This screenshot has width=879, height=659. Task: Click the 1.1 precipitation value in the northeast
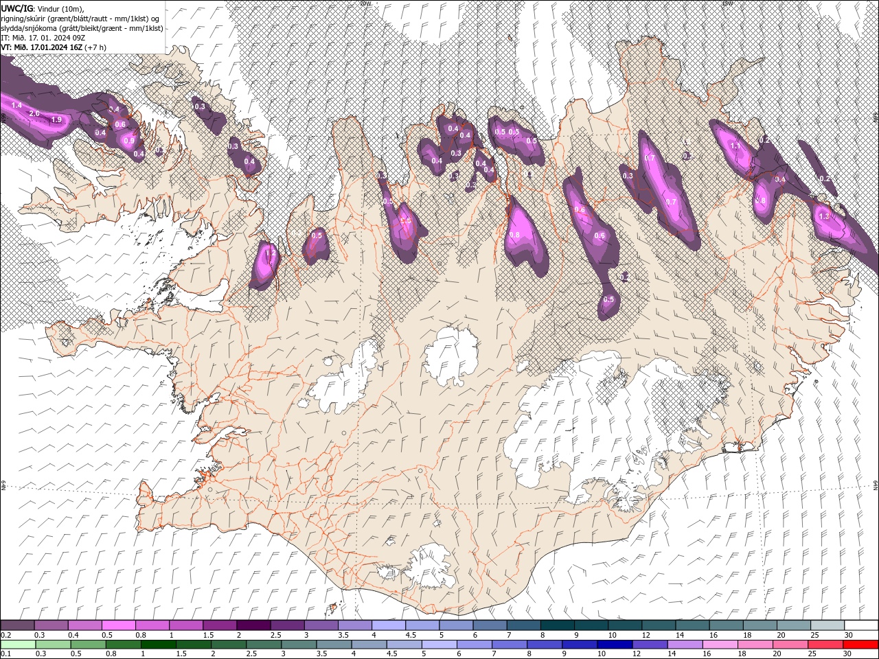pyautogui.click(x=735, y=146)
